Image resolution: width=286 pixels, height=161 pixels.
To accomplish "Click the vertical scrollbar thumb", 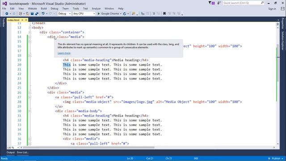I will click(278, 63).
